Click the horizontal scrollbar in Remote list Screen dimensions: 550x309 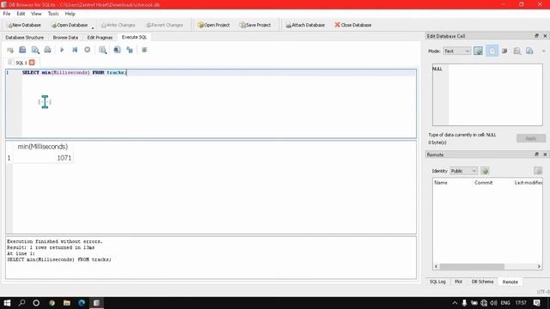click(472, 266)
